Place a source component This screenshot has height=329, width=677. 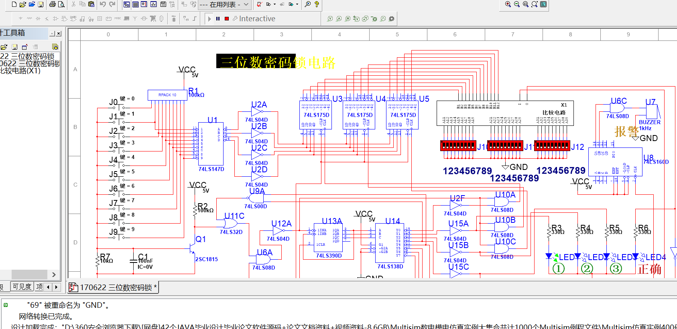pos(20,18)
